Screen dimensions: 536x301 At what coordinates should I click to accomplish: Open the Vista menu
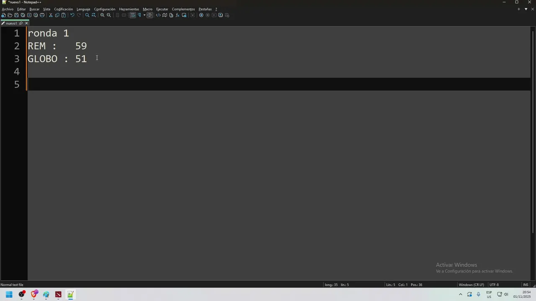(x=46, y=9)
